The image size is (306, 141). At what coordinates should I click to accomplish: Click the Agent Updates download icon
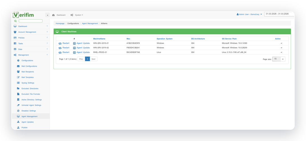tap(18, 122)
